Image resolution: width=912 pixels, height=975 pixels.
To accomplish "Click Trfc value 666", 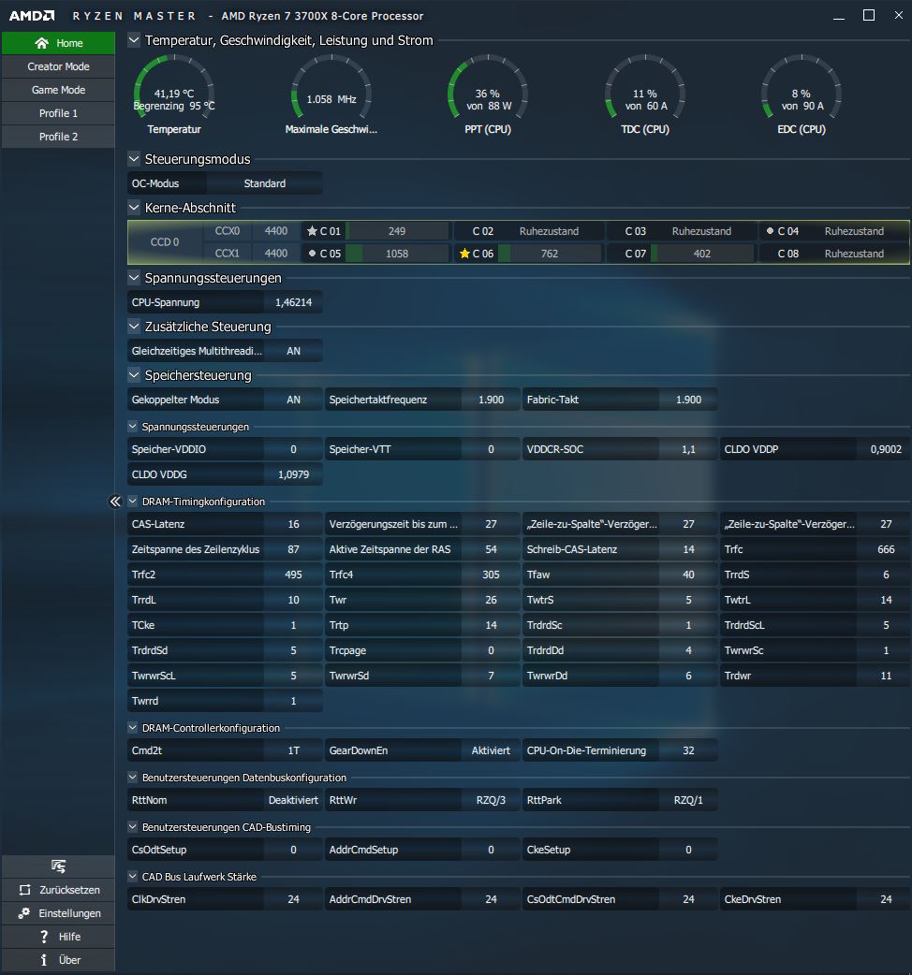I will (885, 549).
